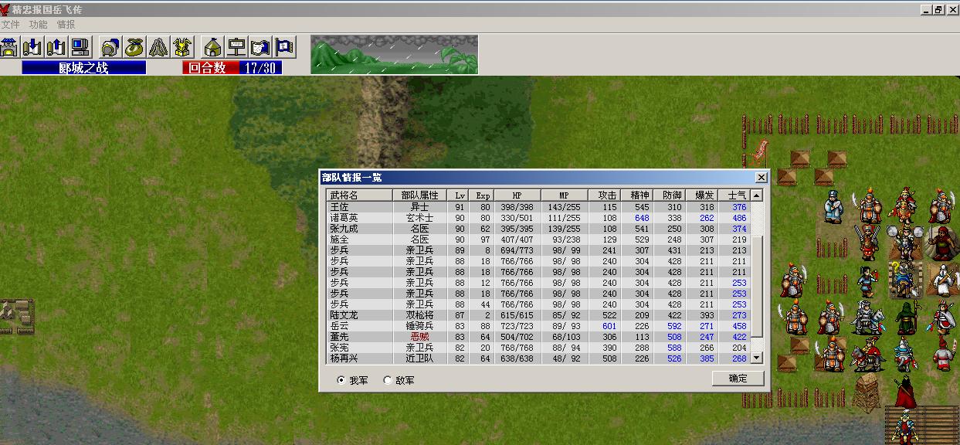Click the unit list scroll down arrow
960x445 pixels.
(x=756, y=358)
